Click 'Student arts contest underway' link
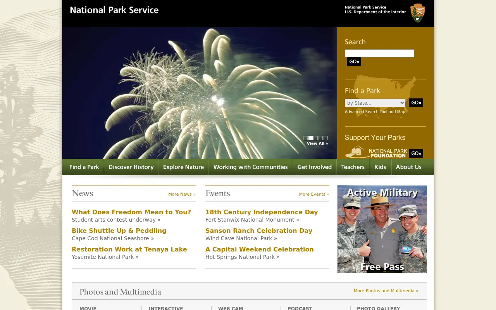 [116, 220]
